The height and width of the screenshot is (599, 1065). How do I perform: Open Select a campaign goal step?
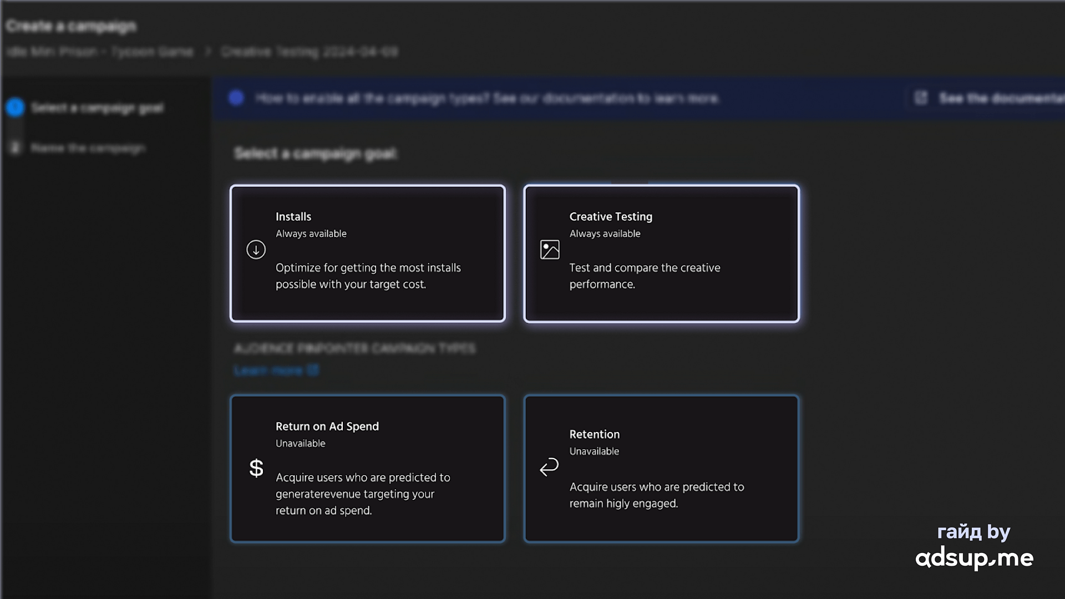tap(97, 108)
